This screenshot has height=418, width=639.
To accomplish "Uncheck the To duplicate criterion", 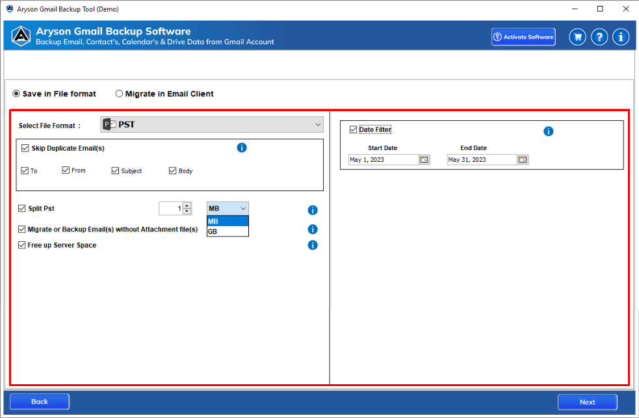I will point(25,170).
